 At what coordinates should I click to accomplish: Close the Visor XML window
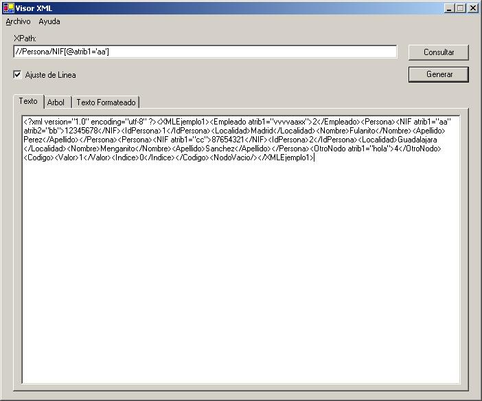472,8
